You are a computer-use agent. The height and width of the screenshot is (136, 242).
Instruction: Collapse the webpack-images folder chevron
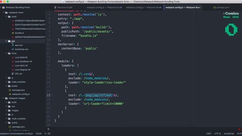click(x=3, y=98)
